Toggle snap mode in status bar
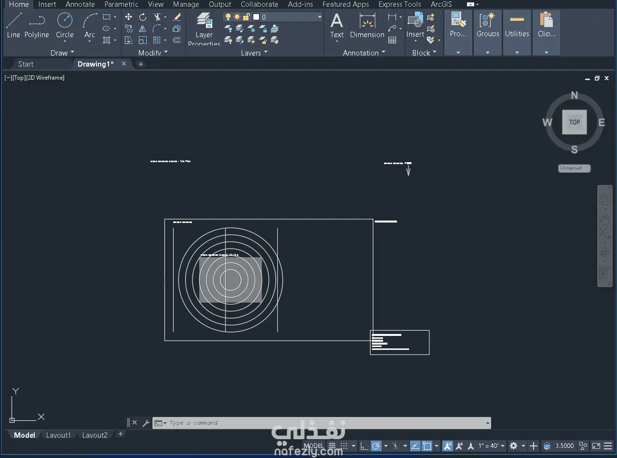 344,446
